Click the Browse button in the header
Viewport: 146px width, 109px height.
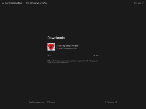point(139,3)
